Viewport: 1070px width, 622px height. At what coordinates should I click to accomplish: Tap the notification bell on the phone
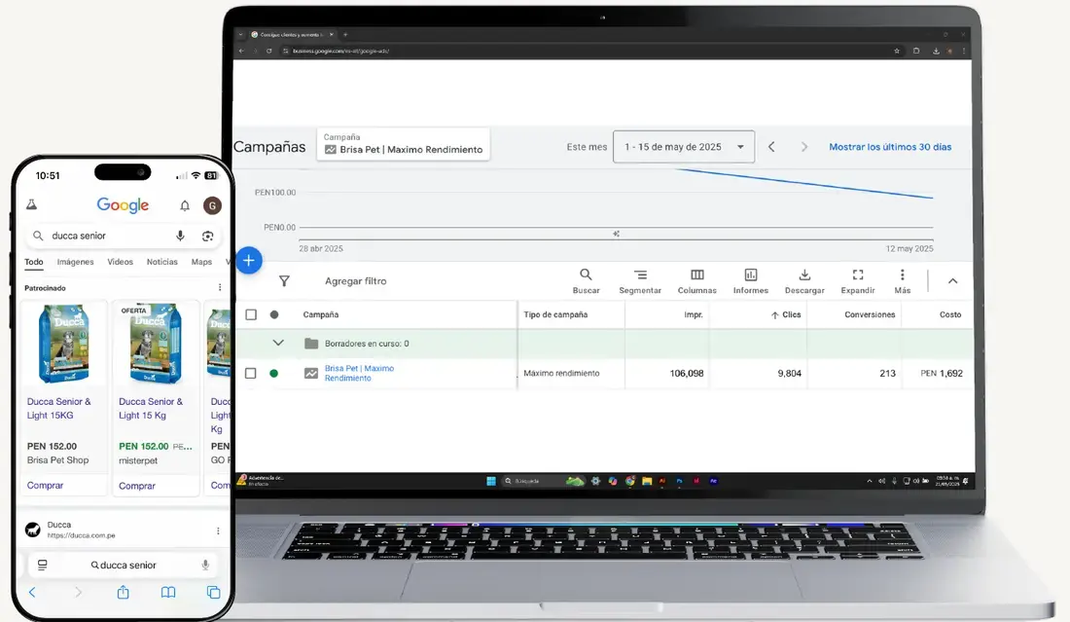185,205
